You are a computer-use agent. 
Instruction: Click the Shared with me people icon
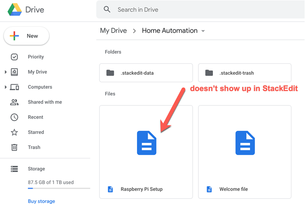(x=14, y=102)
